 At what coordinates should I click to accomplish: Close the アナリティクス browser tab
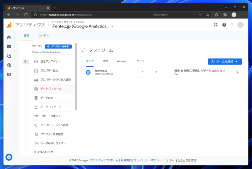tap(48, 8)
